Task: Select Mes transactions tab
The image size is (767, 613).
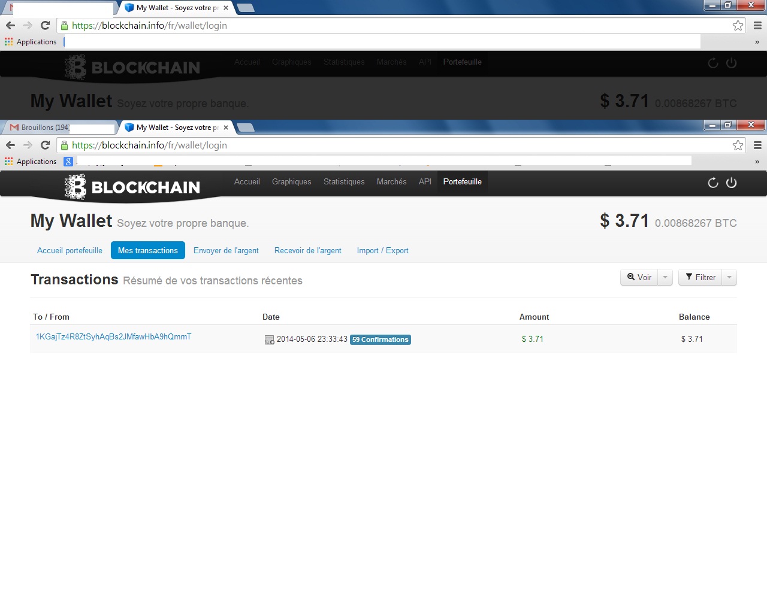Action: click(148, 250)
